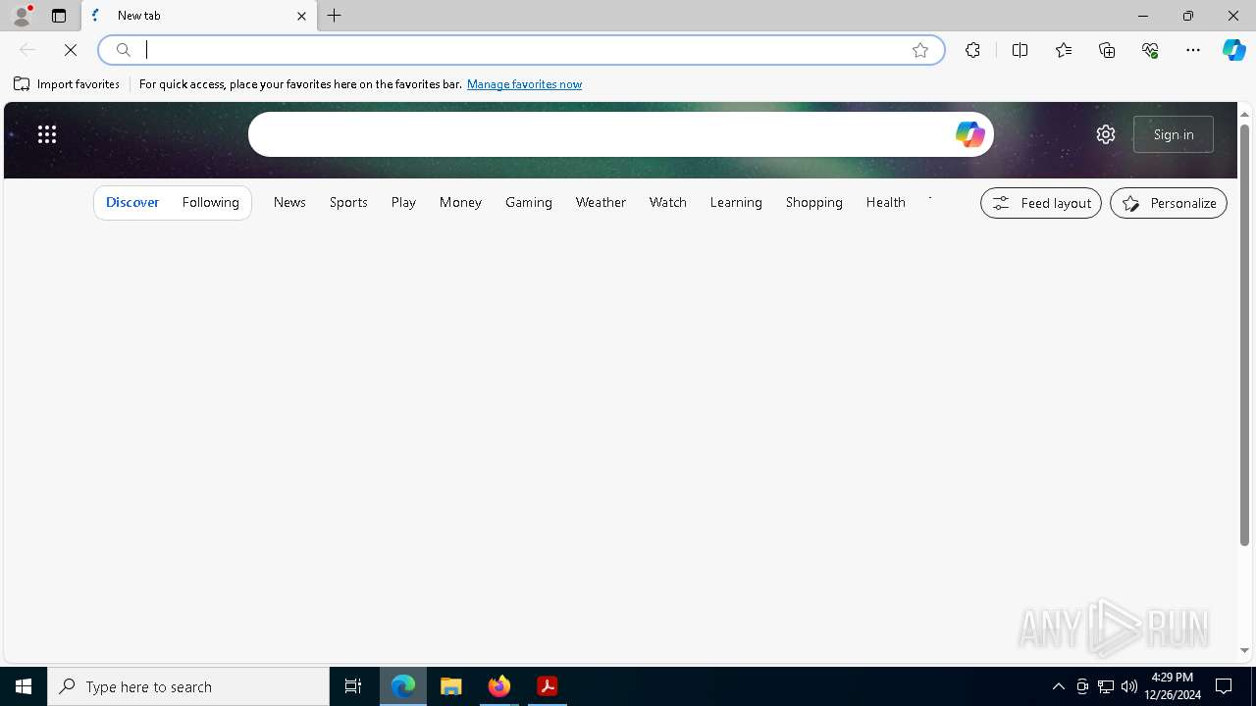Open the Extensions puzzle icon
The width and height of the screenshot is (1256, 706).
tap(972, 50)
